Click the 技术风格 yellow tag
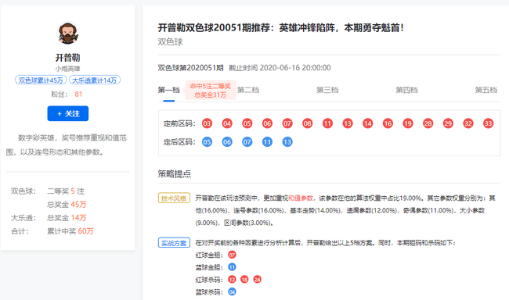This screenshot has height=300, width=509. point(174,198)
